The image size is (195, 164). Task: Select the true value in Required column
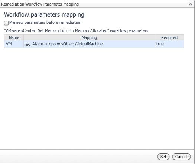click(x=160, y=44)
